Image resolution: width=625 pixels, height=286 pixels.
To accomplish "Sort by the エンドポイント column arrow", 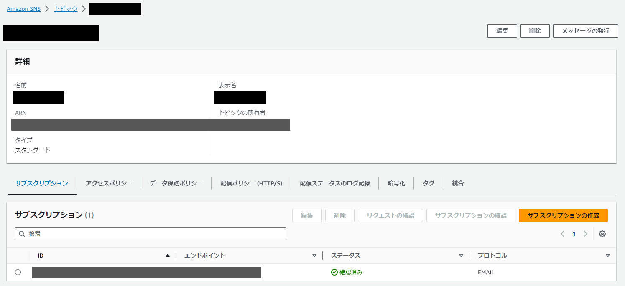I will click(x=314, y=256).
